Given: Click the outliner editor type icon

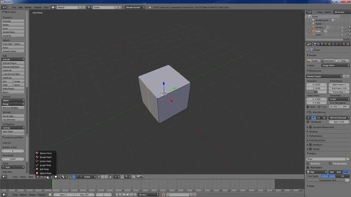Looking at the screenshot, I should tap(309, 12).
